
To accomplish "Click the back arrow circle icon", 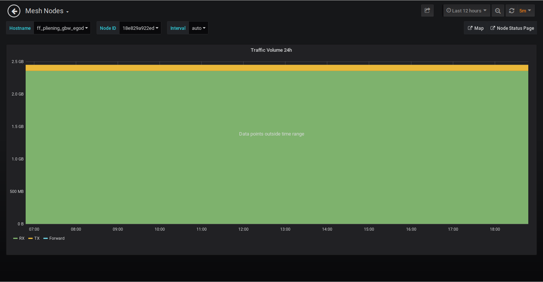I will [x=14, y=11].
